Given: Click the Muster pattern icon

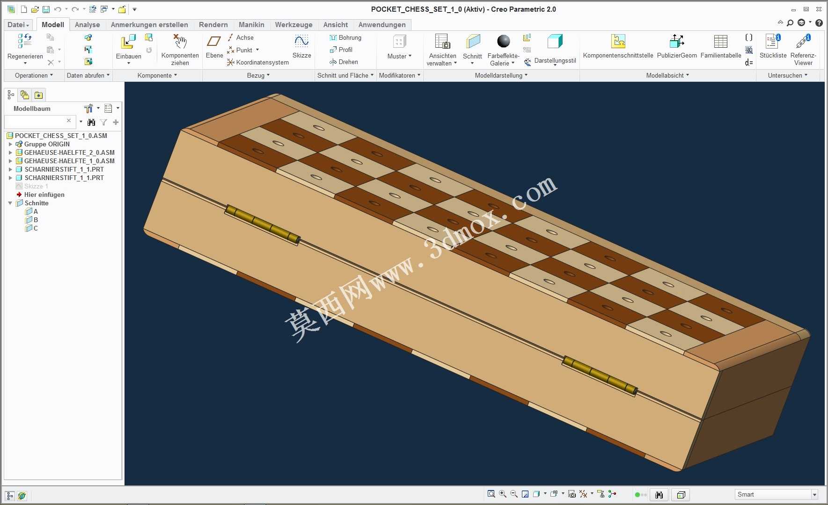Looking at the screenshot, I should click(x=399, y=42).
